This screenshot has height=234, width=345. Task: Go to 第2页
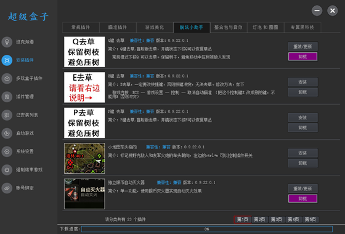click(259, 219)
